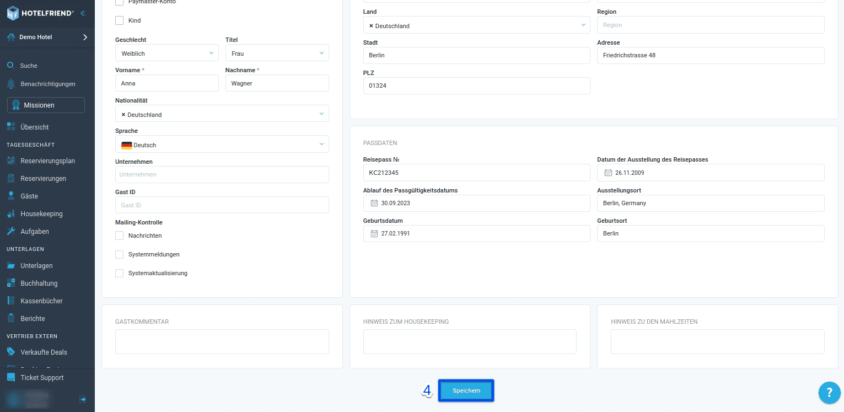Click the Verkaufte Deals tag icon

tap(11, 352)
